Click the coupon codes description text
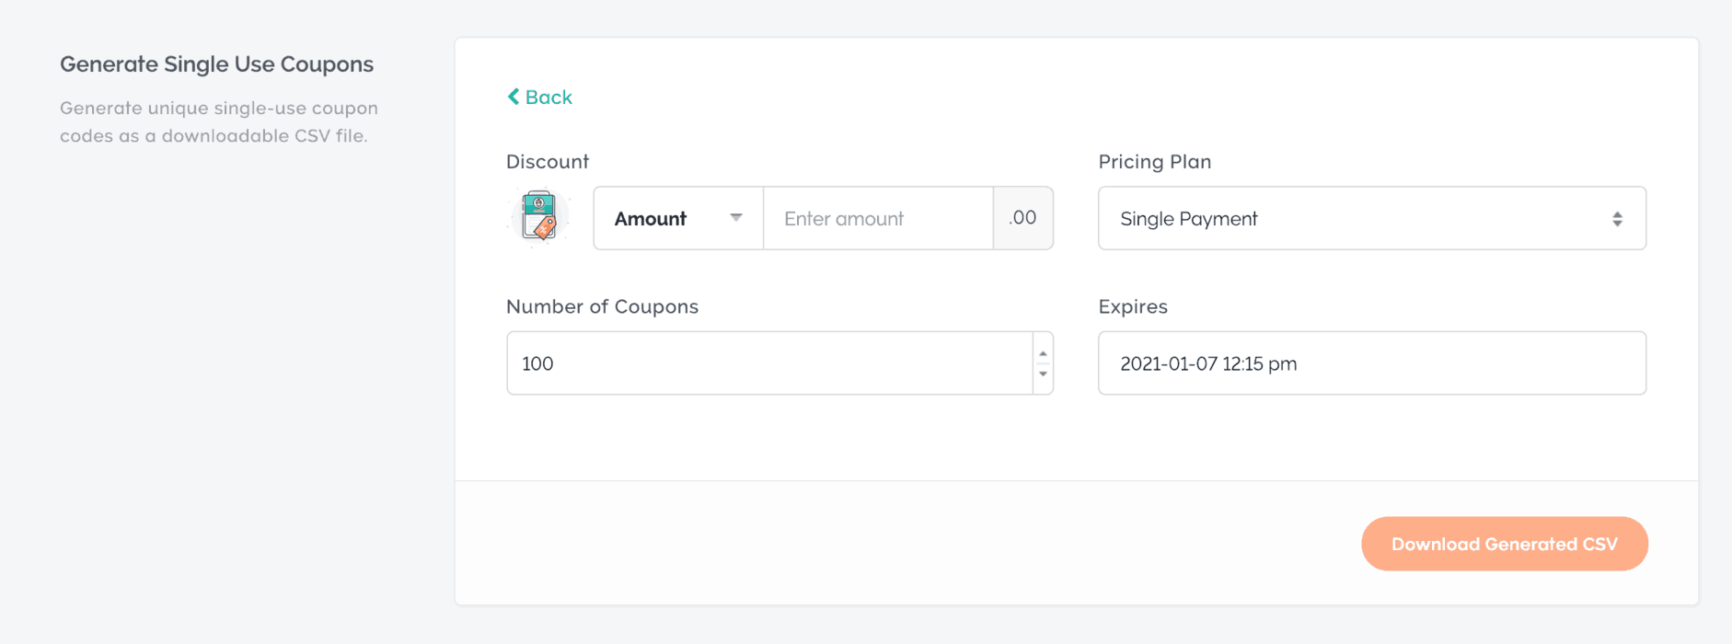Image resolution: width=1732 pixels, height=644 pixels. [219, 121]
